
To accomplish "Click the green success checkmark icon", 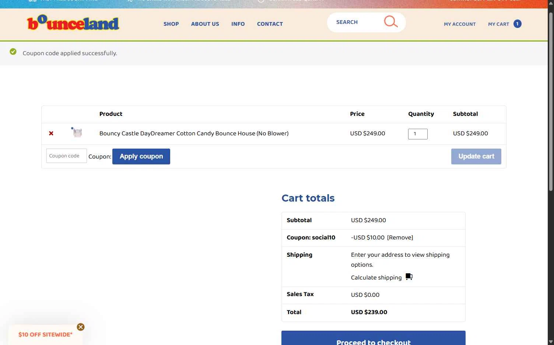I will [13, 52].
